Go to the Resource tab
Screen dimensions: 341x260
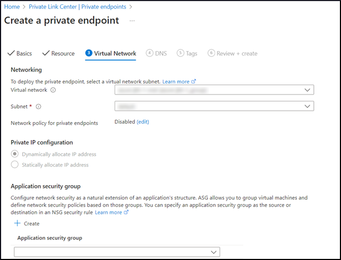(59, 54)
